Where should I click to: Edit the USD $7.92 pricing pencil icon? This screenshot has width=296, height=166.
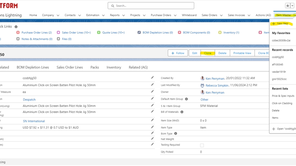[152, 127]
